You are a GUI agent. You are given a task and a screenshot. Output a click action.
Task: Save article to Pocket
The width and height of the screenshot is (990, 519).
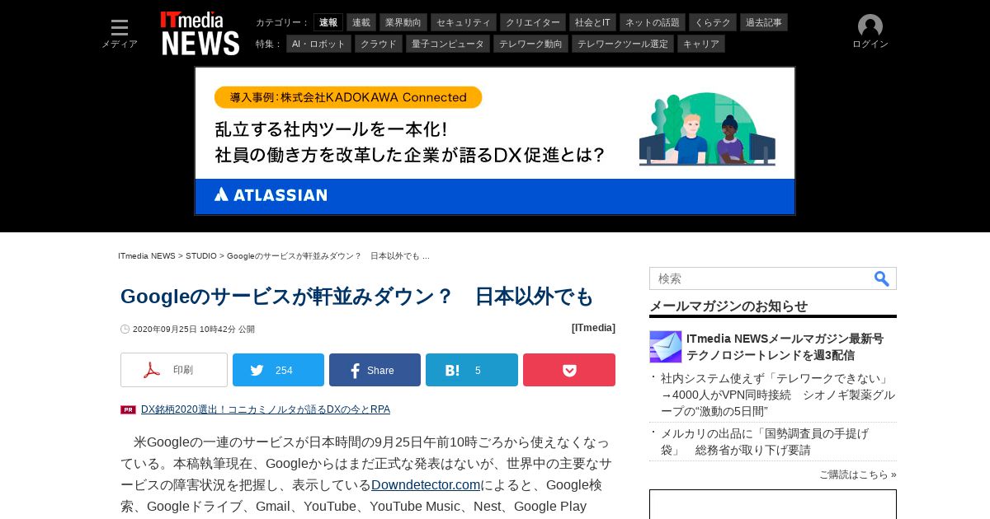point(569,370)
